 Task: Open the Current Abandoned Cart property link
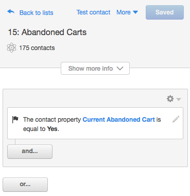coord(119,120)
